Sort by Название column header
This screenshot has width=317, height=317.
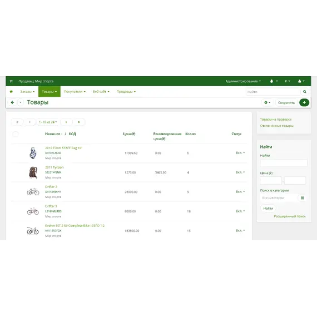53,134
